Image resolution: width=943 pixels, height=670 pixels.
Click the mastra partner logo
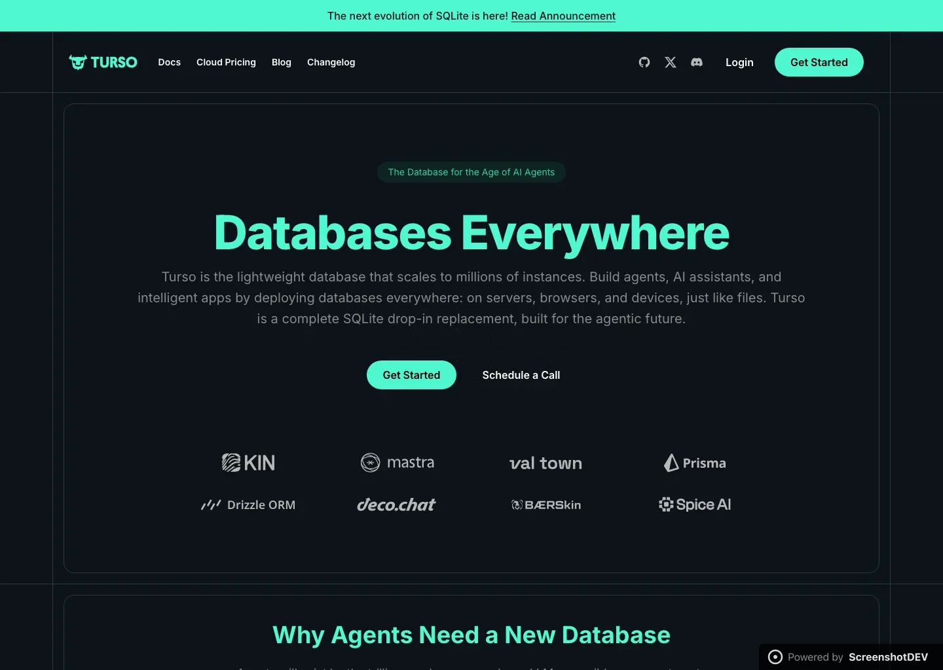point(398,463)
